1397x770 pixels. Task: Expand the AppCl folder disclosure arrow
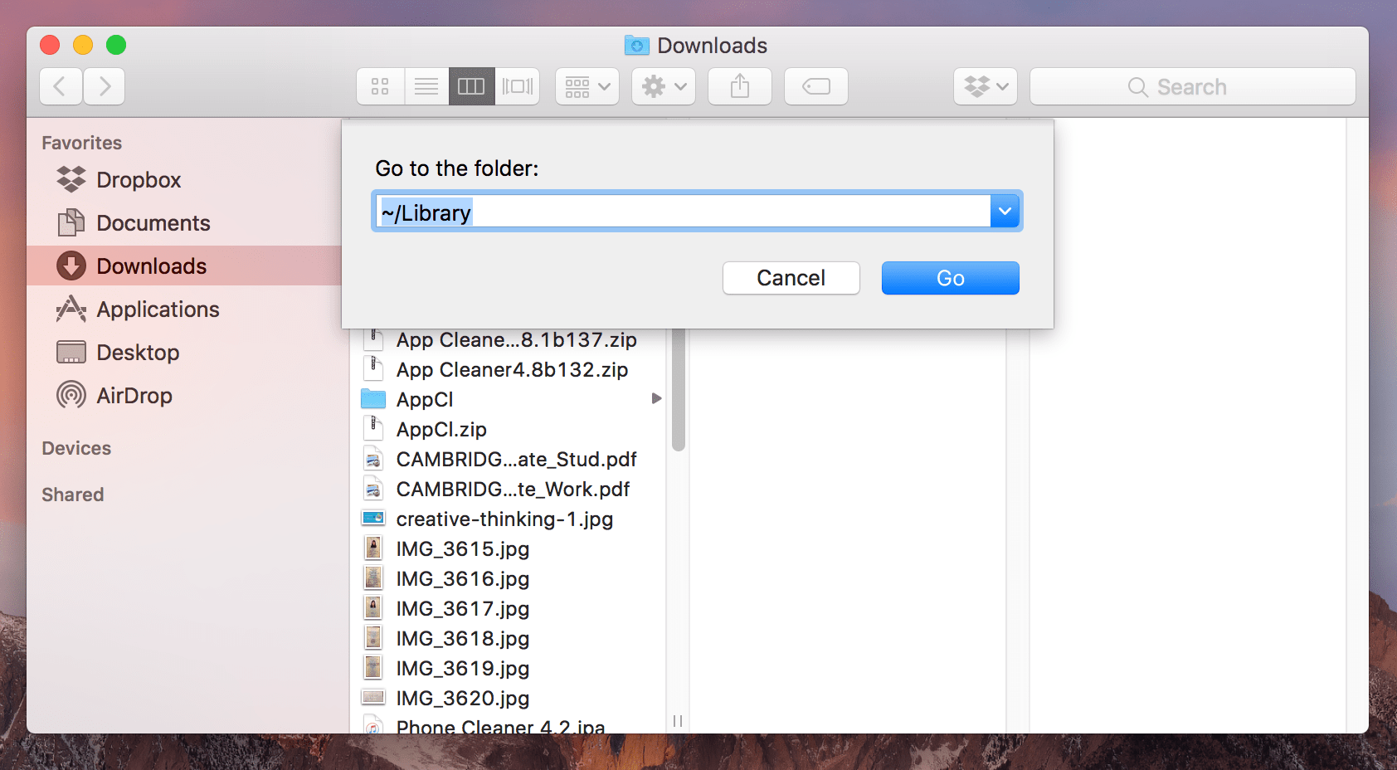[x=657, y=398]
